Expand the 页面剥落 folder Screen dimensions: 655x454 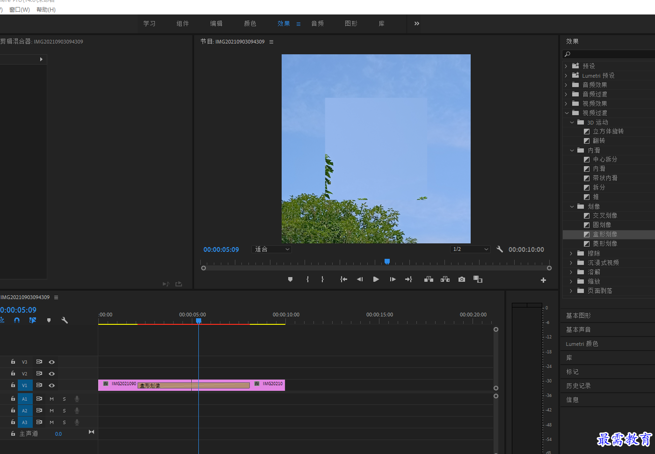coord(571,291)
